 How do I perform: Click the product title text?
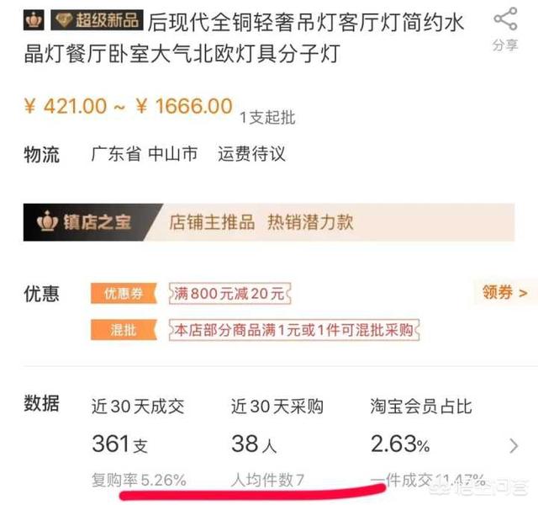pos(244,38)
